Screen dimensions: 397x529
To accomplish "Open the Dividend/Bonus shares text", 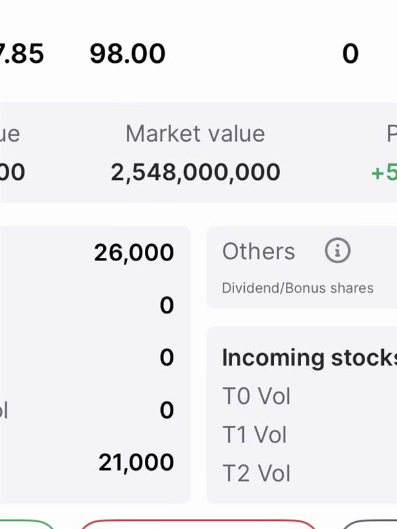I will pyautogui.click(x=298, y=288).
